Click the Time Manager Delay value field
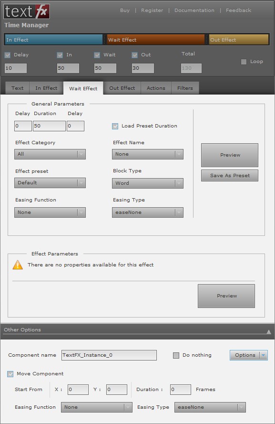This screenshot has width=275, height=424. 16,68
